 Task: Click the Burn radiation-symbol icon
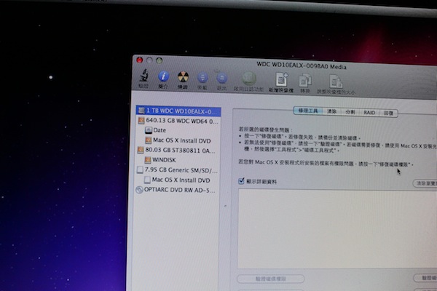[x=183, y=77]
